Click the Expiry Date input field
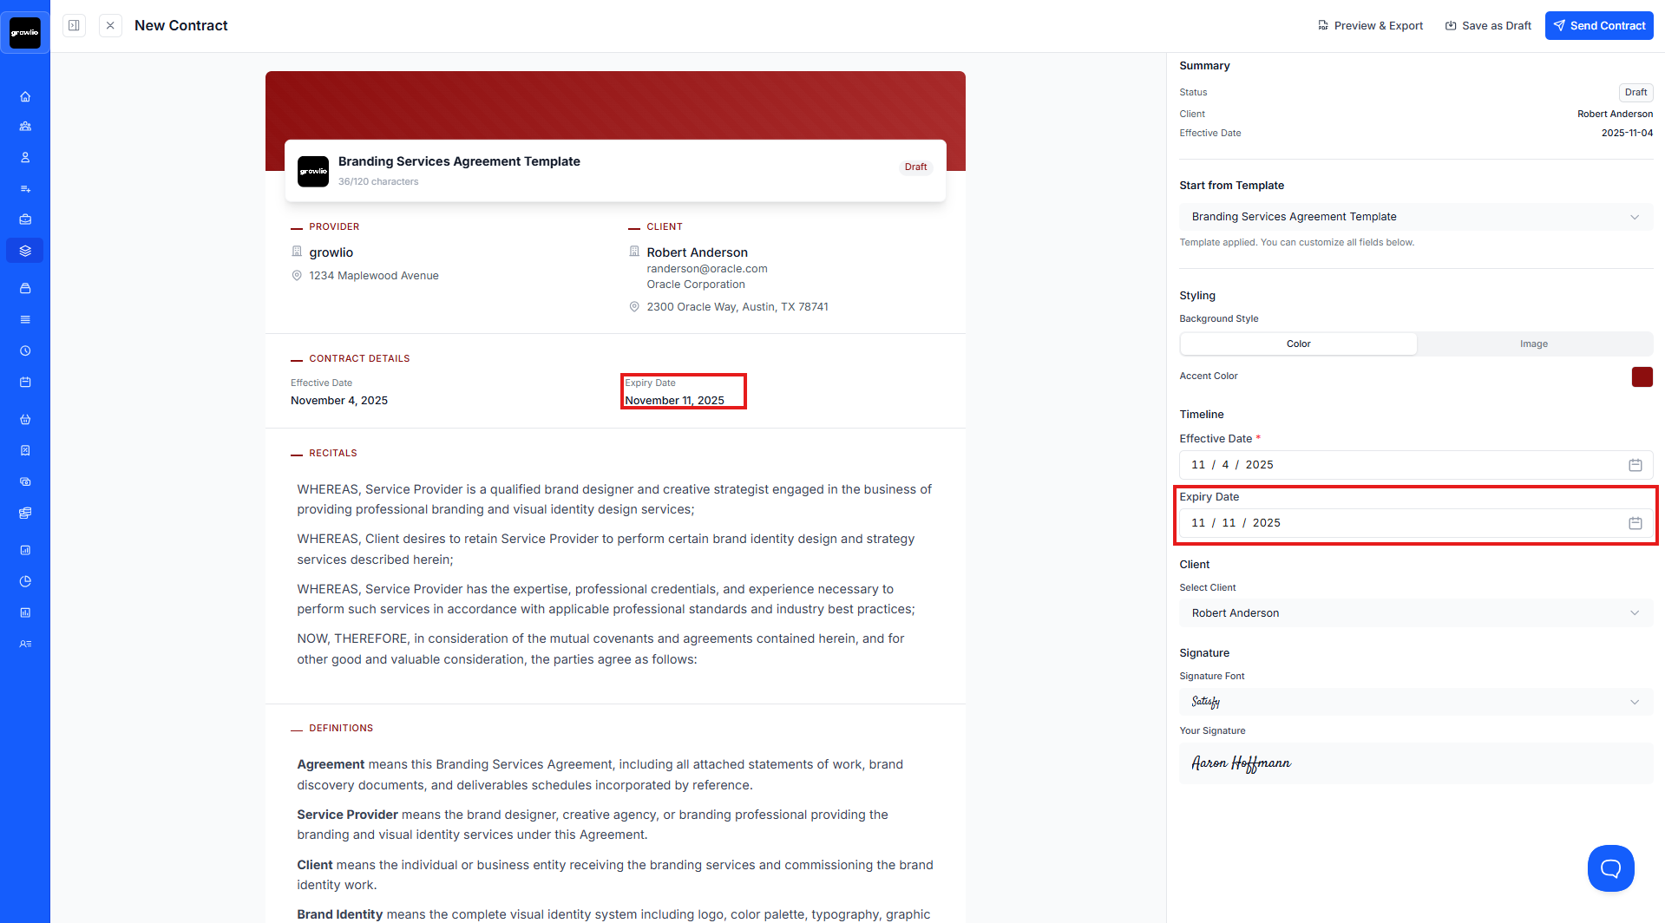The width and height of the screenshot is (1665, 923). (x=1416, y=523)
